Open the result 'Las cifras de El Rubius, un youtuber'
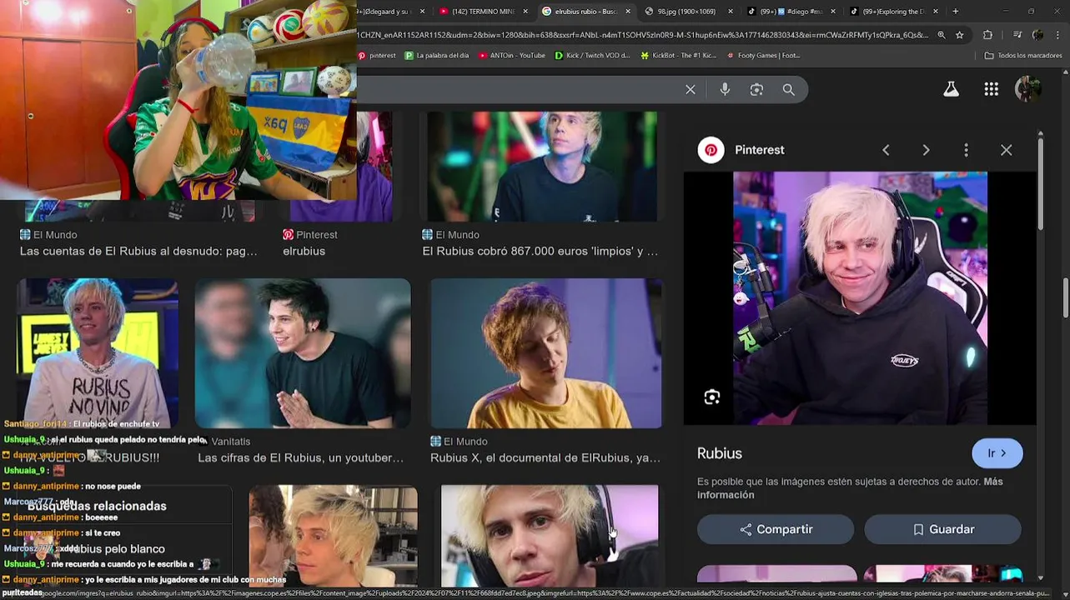This screenshot has width=1070, height=600. (x=300, y=457)
